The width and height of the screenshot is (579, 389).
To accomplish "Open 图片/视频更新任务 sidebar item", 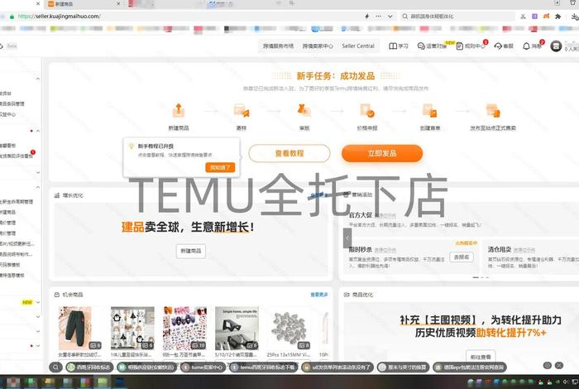I will 17,244.
